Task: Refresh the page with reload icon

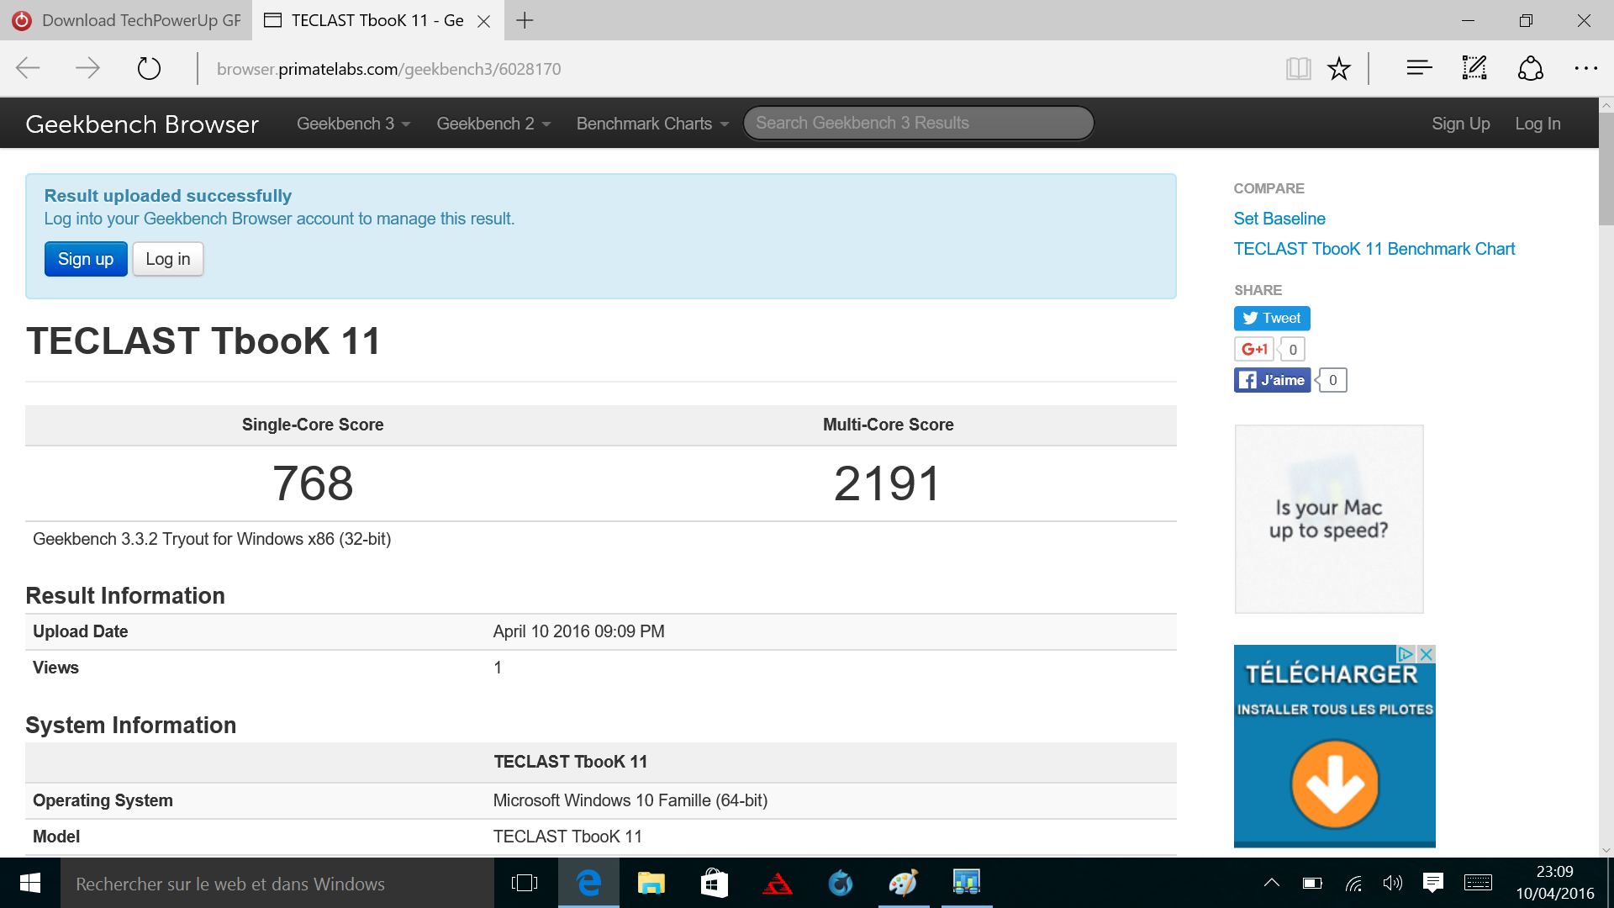Action: [149, 68]
